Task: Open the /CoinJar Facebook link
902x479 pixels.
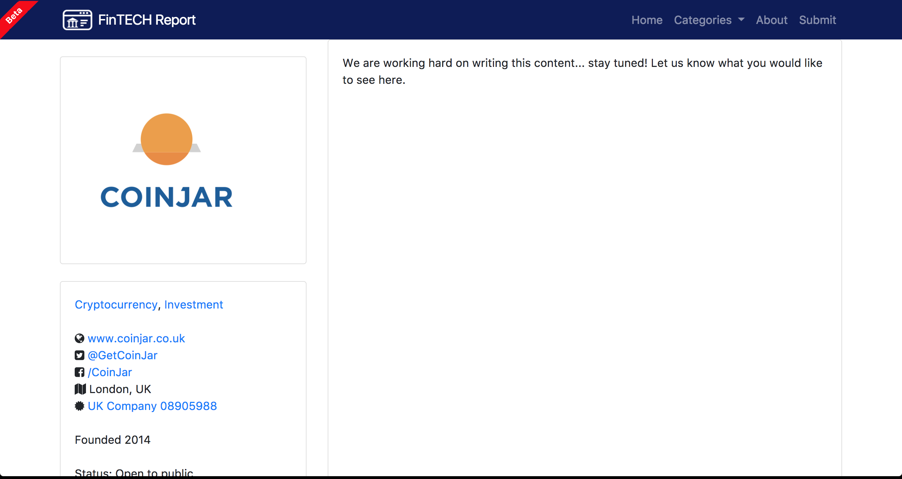Action: (110, 372)
